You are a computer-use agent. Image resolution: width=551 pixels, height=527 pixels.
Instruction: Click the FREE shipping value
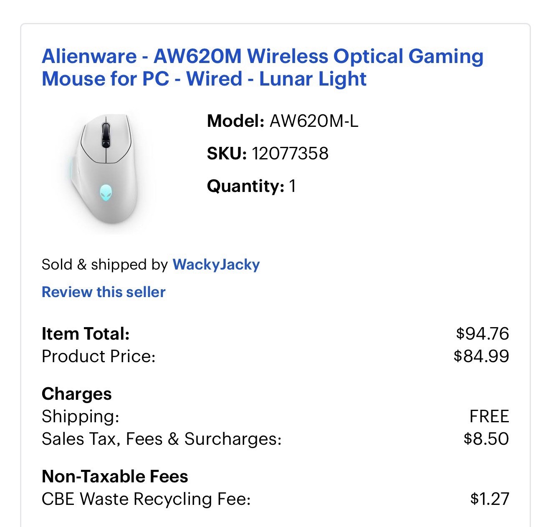[489, 416]
